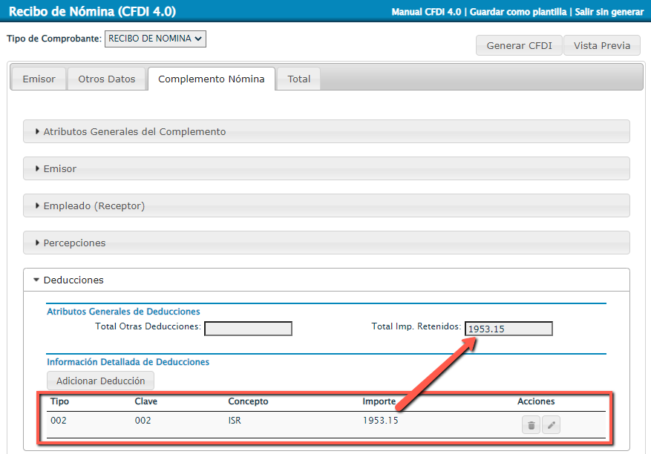The width and height of the screenshot is (651, 454).
Task: Expand the Empleado (Receptor) section
Action: coord(94,205)
